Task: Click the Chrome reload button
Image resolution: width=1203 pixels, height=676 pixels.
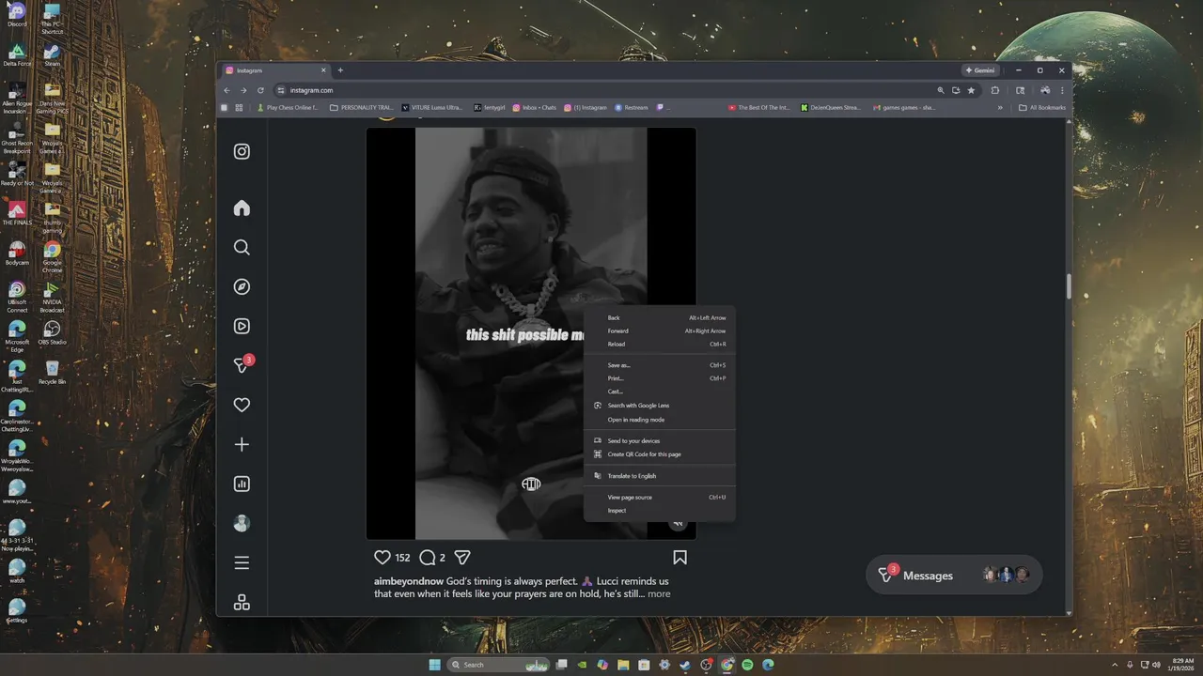Action: [x=260, y=90]
